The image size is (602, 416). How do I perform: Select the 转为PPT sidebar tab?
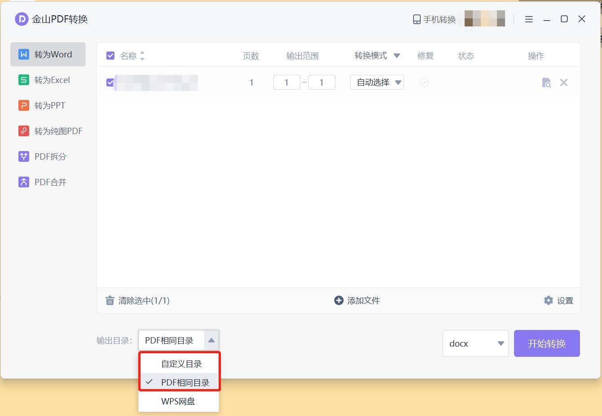click(x=48, y=105)
